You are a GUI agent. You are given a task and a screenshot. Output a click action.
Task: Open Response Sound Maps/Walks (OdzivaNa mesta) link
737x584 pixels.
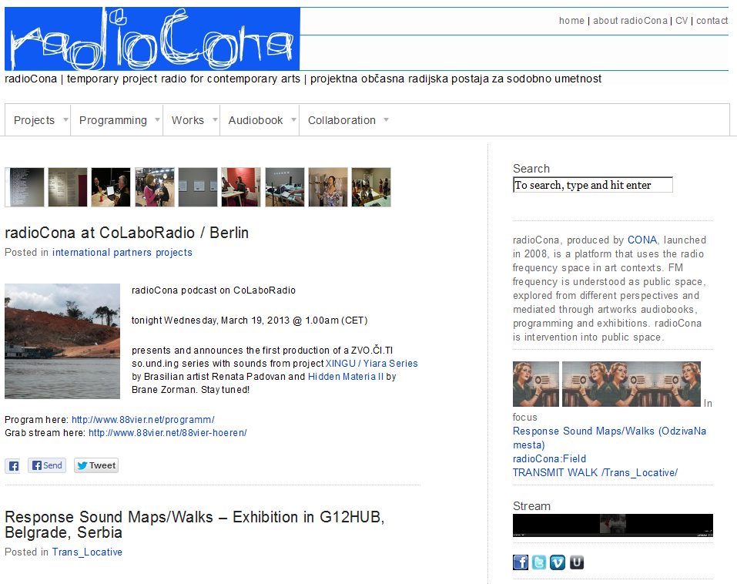[x=609, y=438]
